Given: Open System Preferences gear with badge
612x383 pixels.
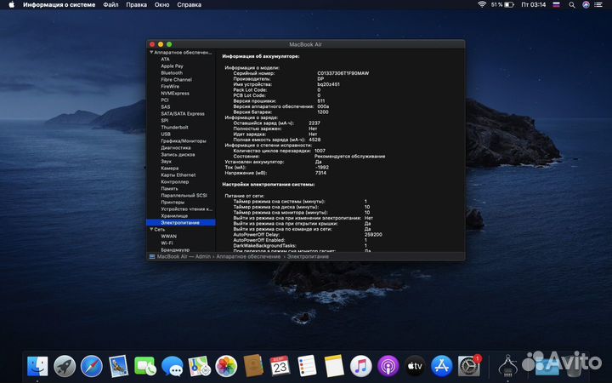Looking at the screenshot, I should (469, 366).
